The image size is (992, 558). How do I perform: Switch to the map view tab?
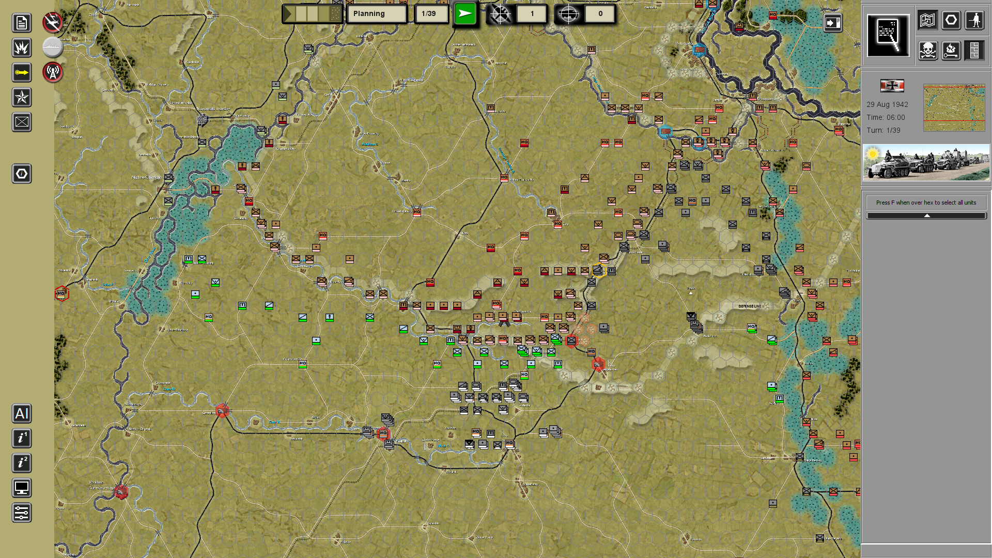[928, 20]
